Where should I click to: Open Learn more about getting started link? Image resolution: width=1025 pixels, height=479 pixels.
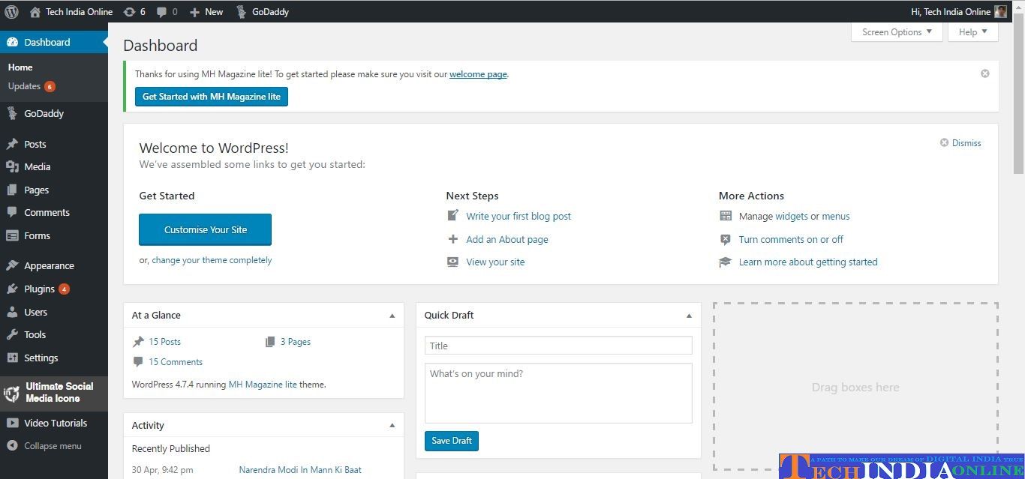point(808,262)
